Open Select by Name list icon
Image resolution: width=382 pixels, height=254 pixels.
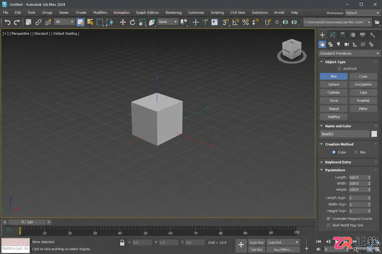point(90,22)
